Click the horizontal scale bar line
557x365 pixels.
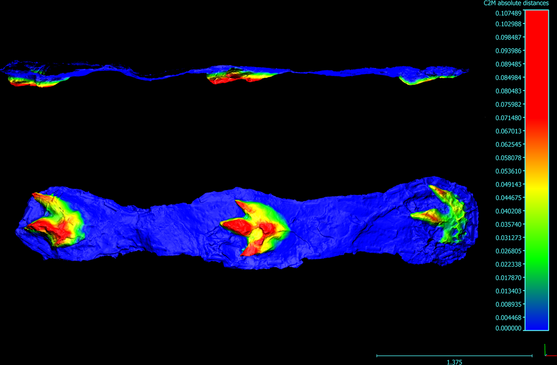pyautogui.click(x=454, y=356)
